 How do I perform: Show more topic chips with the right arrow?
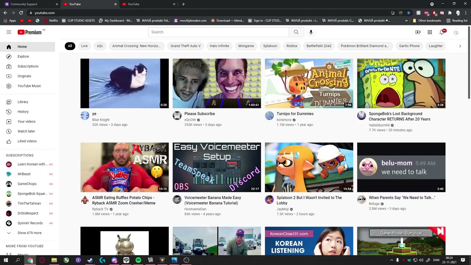pyautogui.click(x=460, y=46)
